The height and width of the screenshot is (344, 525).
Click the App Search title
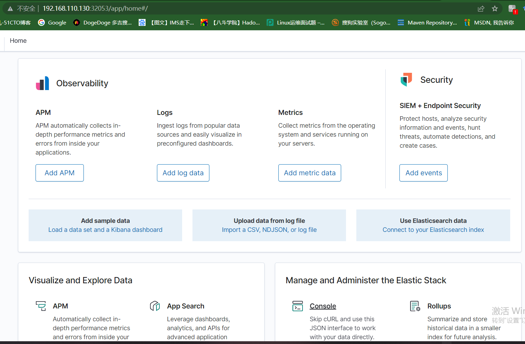[186, 306]
